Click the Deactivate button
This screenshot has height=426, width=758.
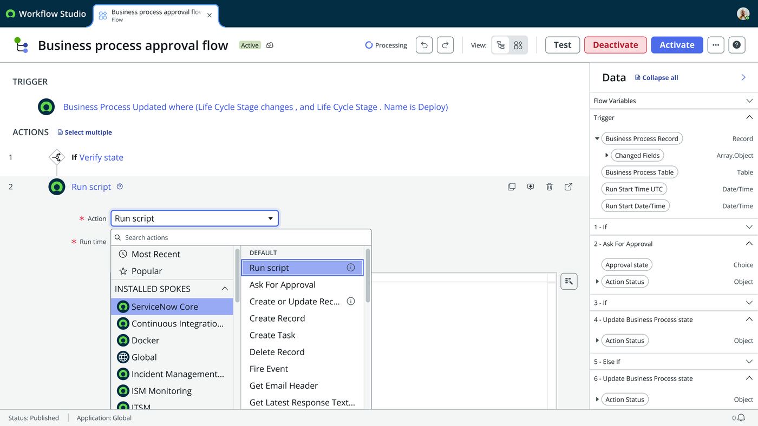click(616, 45)
